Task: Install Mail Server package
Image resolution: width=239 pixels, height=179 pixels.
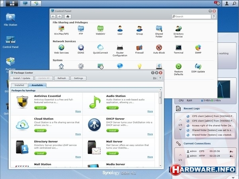Action: tap(112, 154)
